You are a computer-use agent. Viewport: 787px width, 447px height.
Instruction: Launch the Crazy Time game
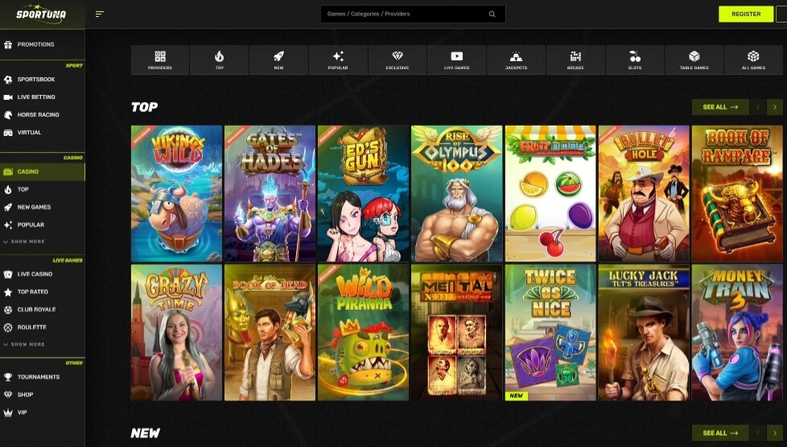(x=176, y=333)
